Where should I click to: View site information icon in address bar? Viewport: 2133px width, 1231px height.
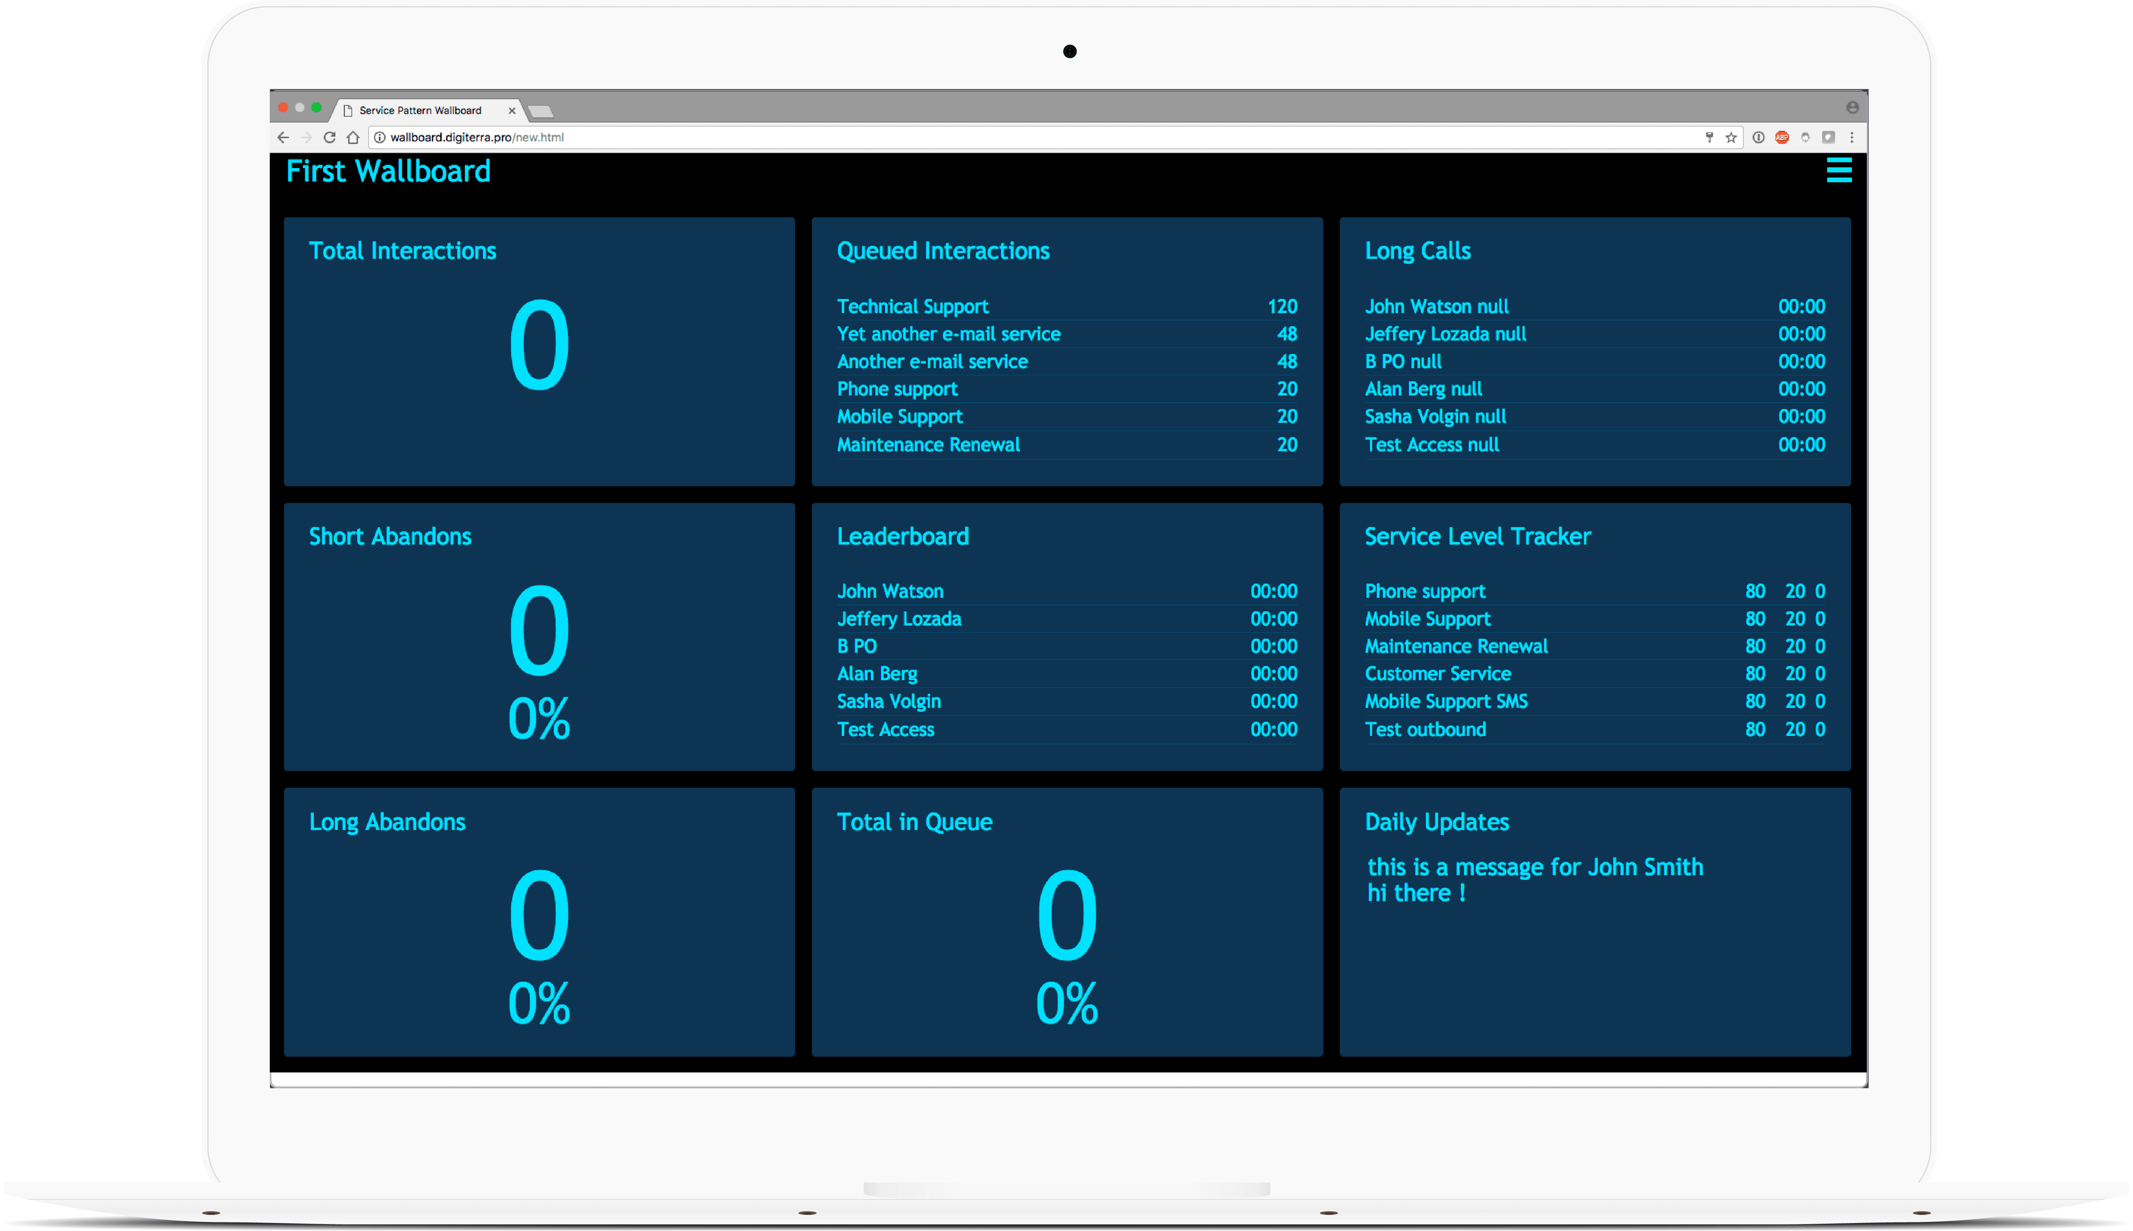coord(379,137)
